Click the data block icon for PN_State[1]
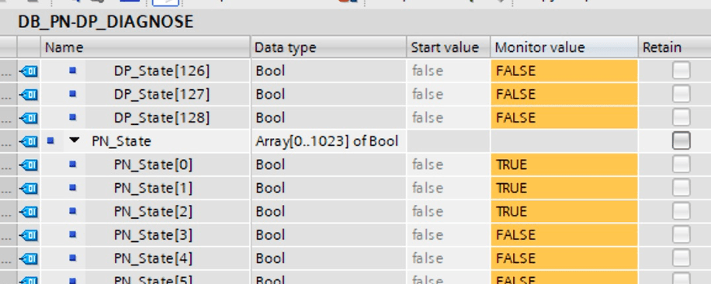Screen dimensions: 711x284 pos(29,189)
